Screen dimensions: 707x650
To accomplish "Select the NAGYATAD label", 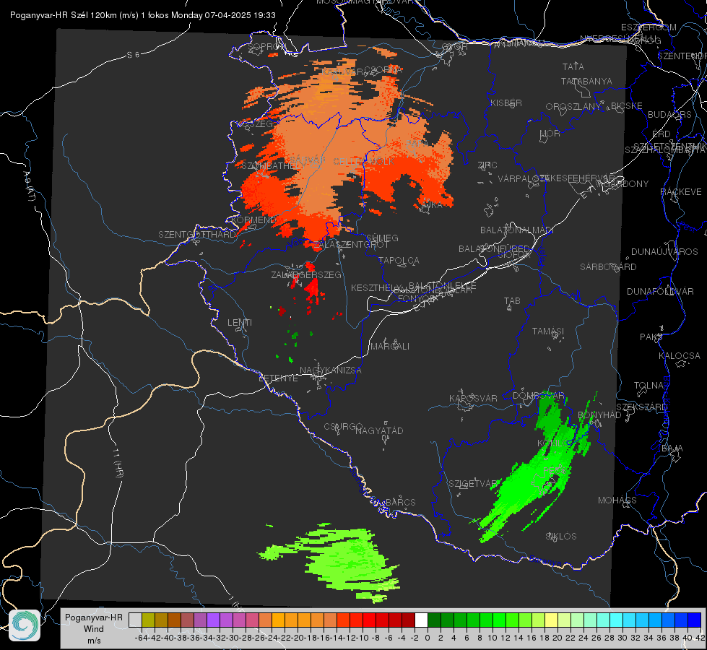I will 379,430.
